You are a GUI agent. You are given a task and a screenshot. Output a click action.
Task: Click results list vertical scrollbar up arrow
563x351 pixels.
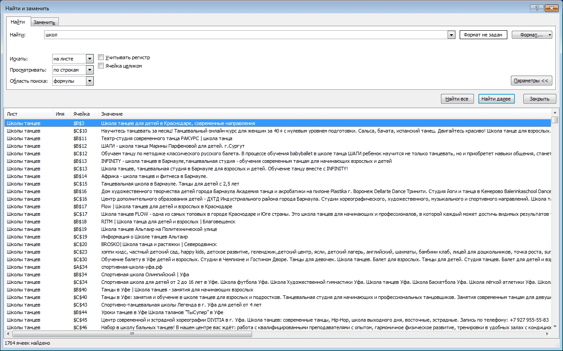coord(555,113)
